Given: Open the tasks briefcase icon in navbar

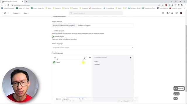Looking at the screenshot, I should click(x=168, y=13).
